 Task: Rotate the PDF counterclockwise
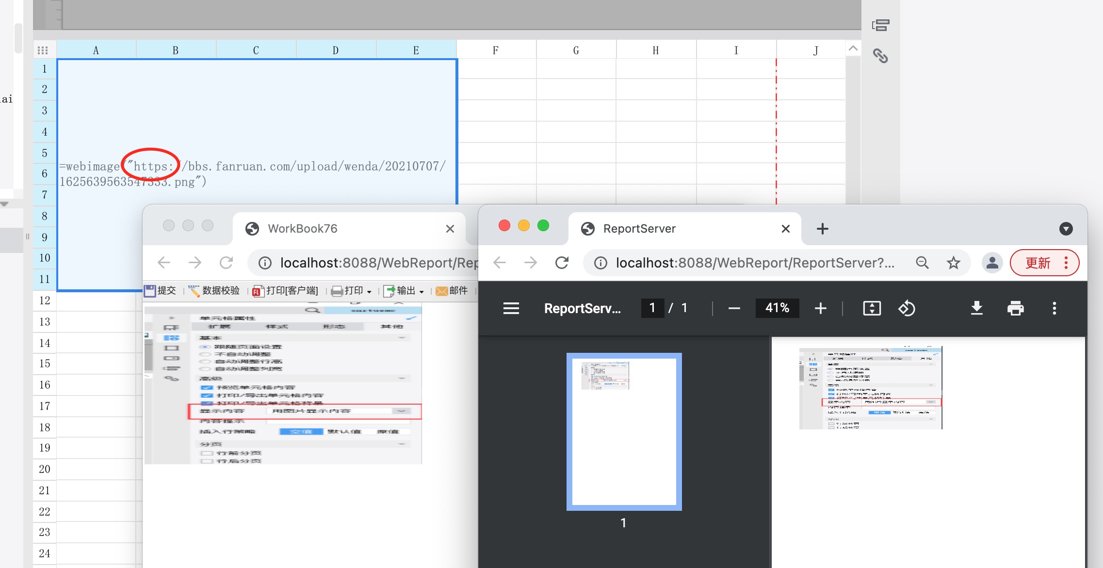[907, 308]
